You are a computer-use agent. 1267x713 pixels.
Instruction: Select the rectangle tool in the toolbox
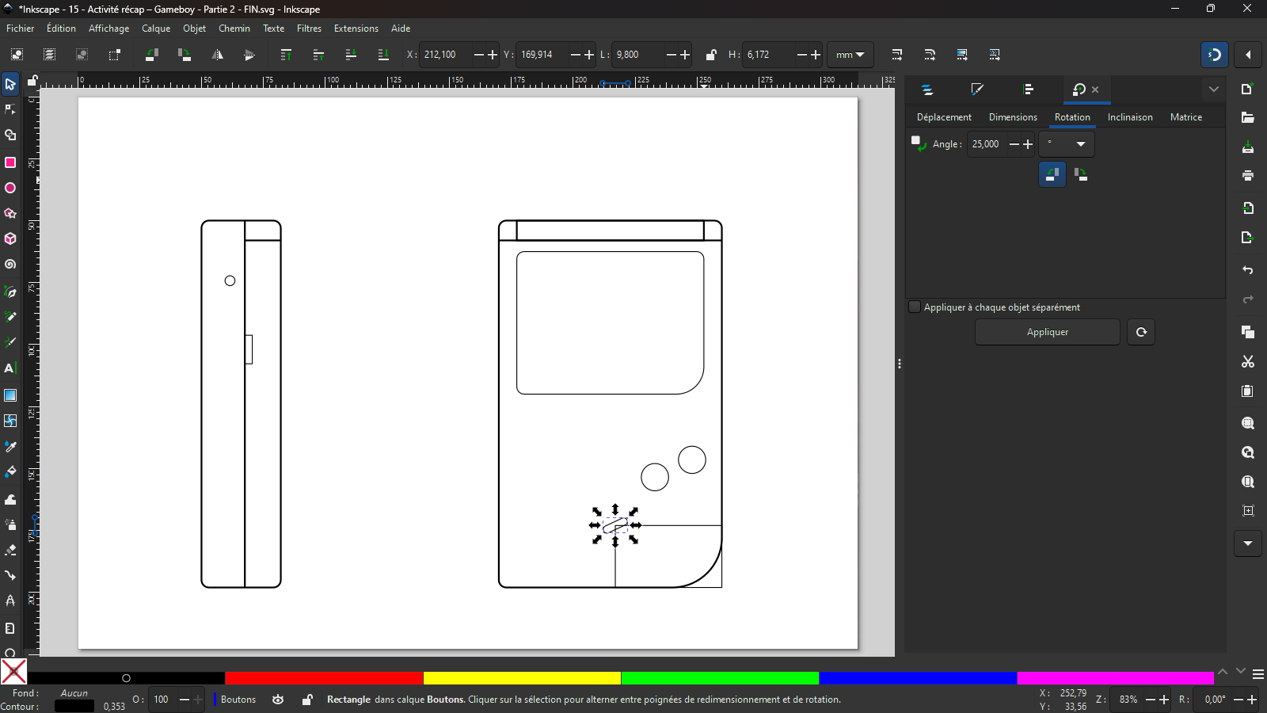coord(10,162)
